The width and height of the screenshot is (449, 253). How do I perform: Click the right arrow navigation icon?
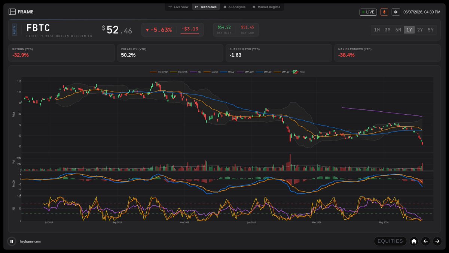(x=437, y=241)
